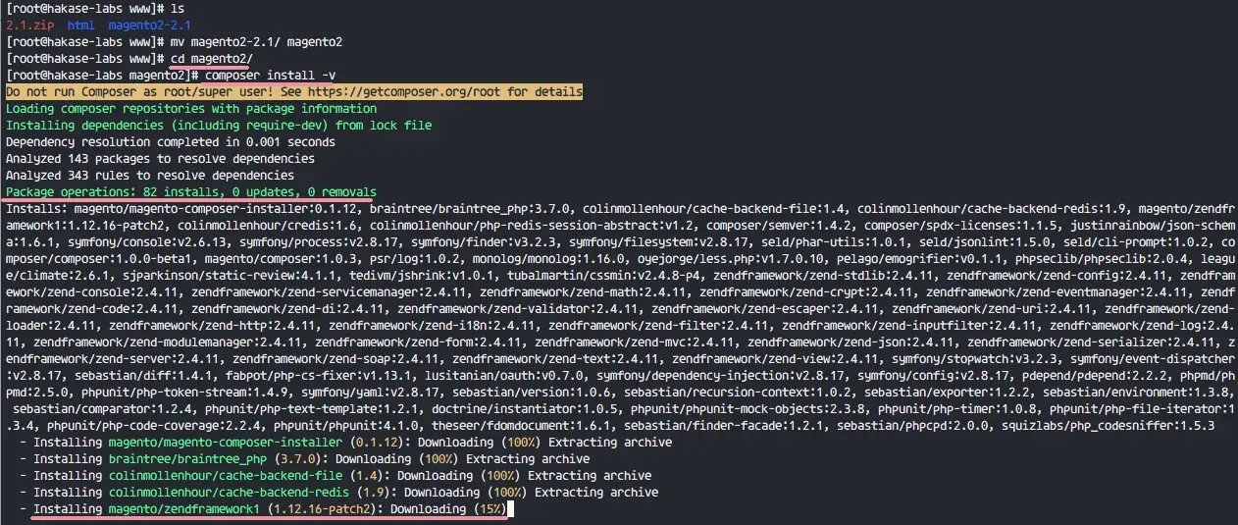Click 'Analyzed 143 packages to resolve dependencies'
Screen dimensions: 1238x525
click(160, 158)
